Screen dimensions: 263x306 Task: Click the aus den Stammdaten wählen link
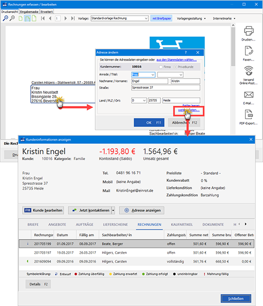(x=176, y=60)
